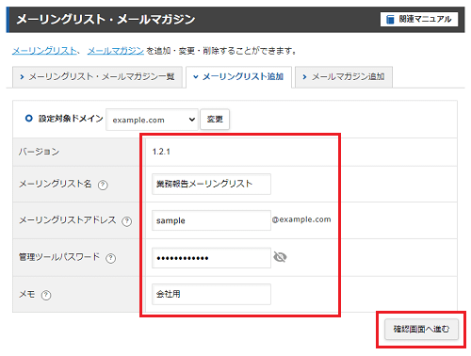Open the メールマガジン追加 tab

coord(344,77)
